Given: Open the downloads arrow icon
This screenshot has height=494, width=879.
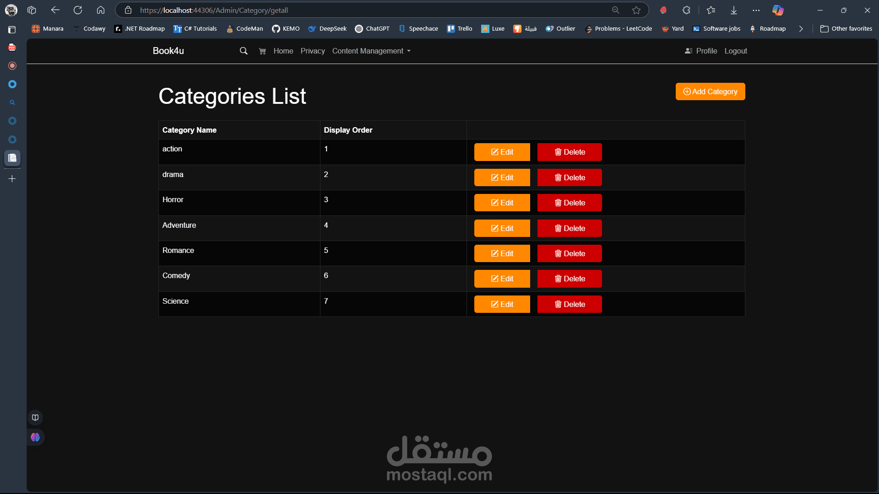Looking at the screenshot, I should click(x=734, y=10).
